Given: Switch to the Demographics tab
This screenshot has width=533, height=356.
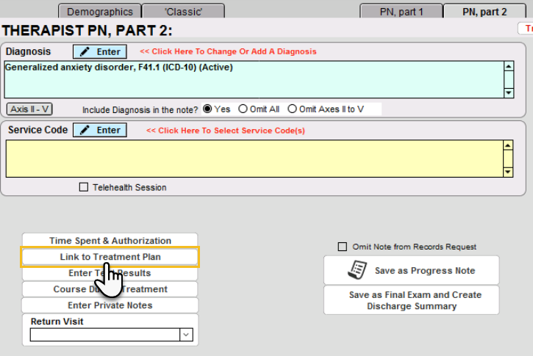Looking at the screenshot, I should point(99,12).
